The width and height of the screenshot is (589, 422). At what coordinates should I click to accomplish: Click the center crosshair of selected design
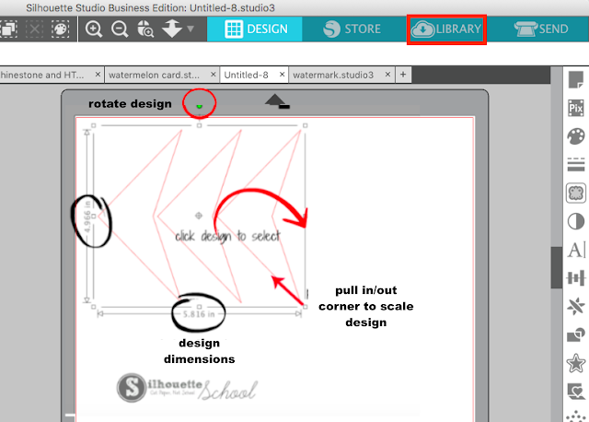[x=199, y=216]
